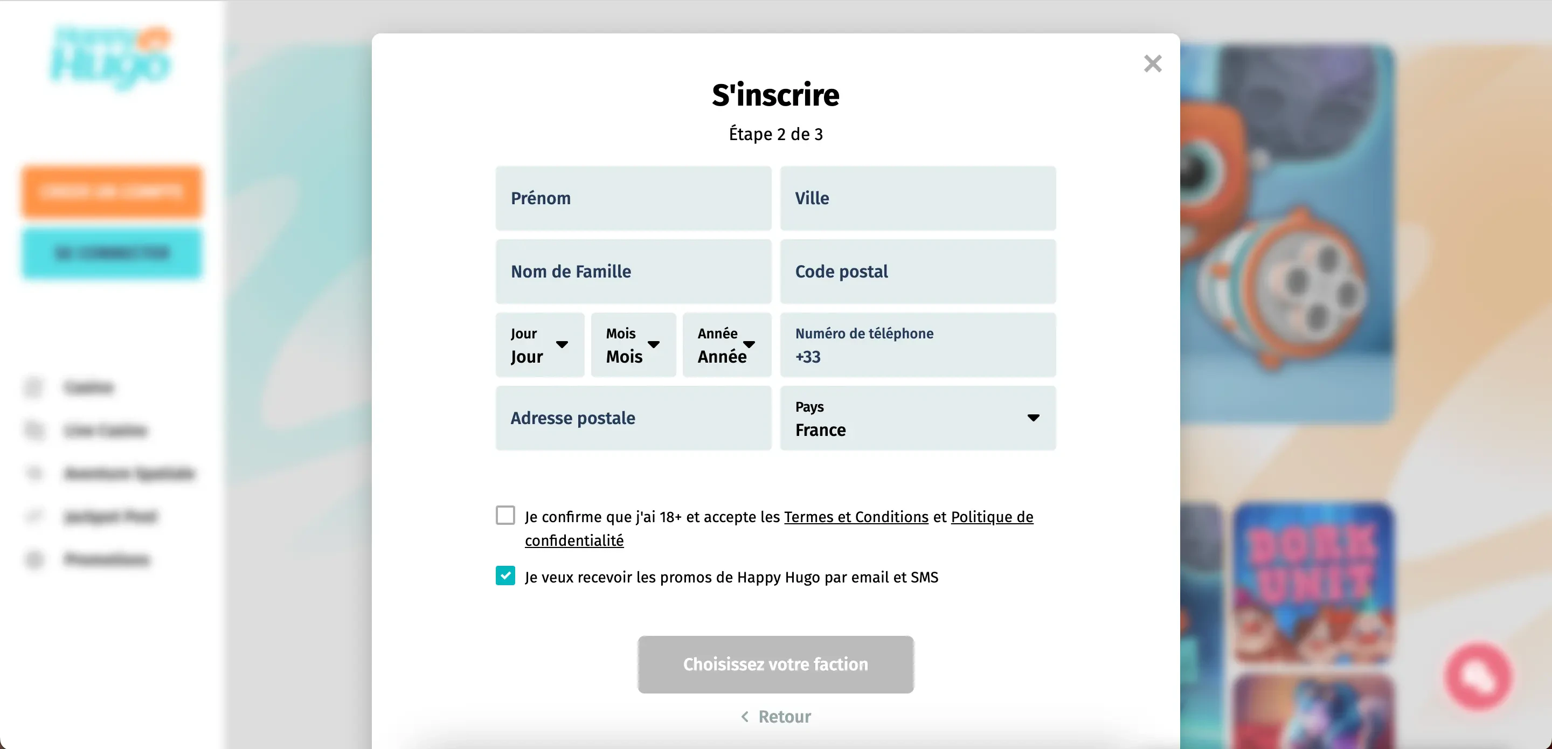Open the Pays country dropdown
The height and width of the screenshot is (749, 1552).
tap(918, 418)
